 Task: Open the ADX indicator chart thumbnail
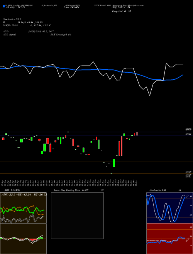[x=23, y=208]
